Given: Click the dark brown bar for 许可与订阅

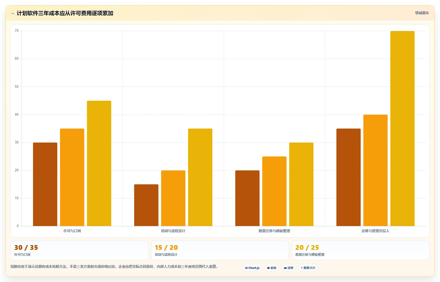Looking at the screenshot, I should (45, 184).
